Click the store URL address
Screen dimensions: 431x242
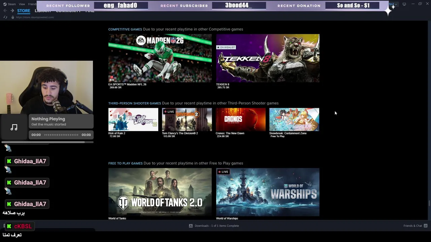(35, 17)
